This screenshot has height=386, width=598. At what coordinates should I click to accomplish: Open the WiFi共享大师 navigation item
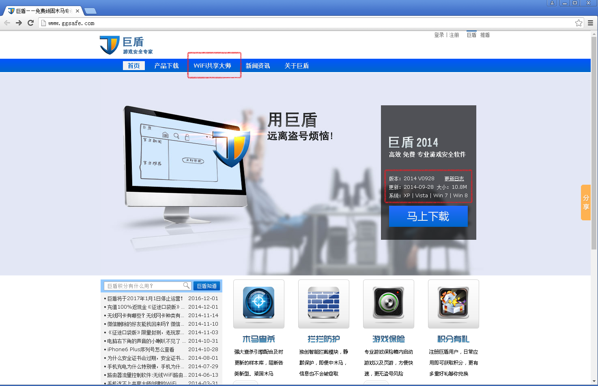click(213, 66)
